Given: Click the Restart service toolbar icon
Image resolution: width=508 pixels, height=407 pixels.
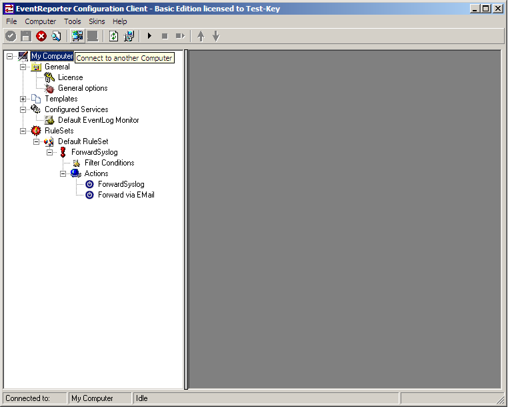Looking at the screenshot, I should [180, 36].
